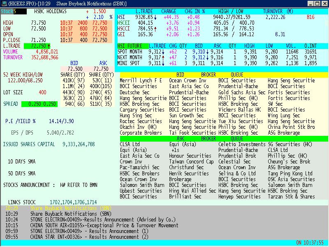The height and width of the screenshot is (247, 329).
Task: Click ask broker Tang Ping Kong Ltd
Action: [x=290, y=173]
